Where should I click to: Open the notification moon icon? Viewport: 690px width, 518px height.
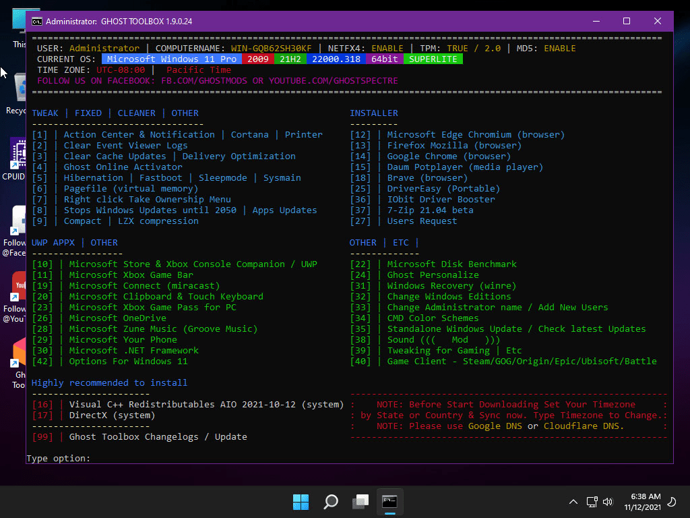click(671, 502)
